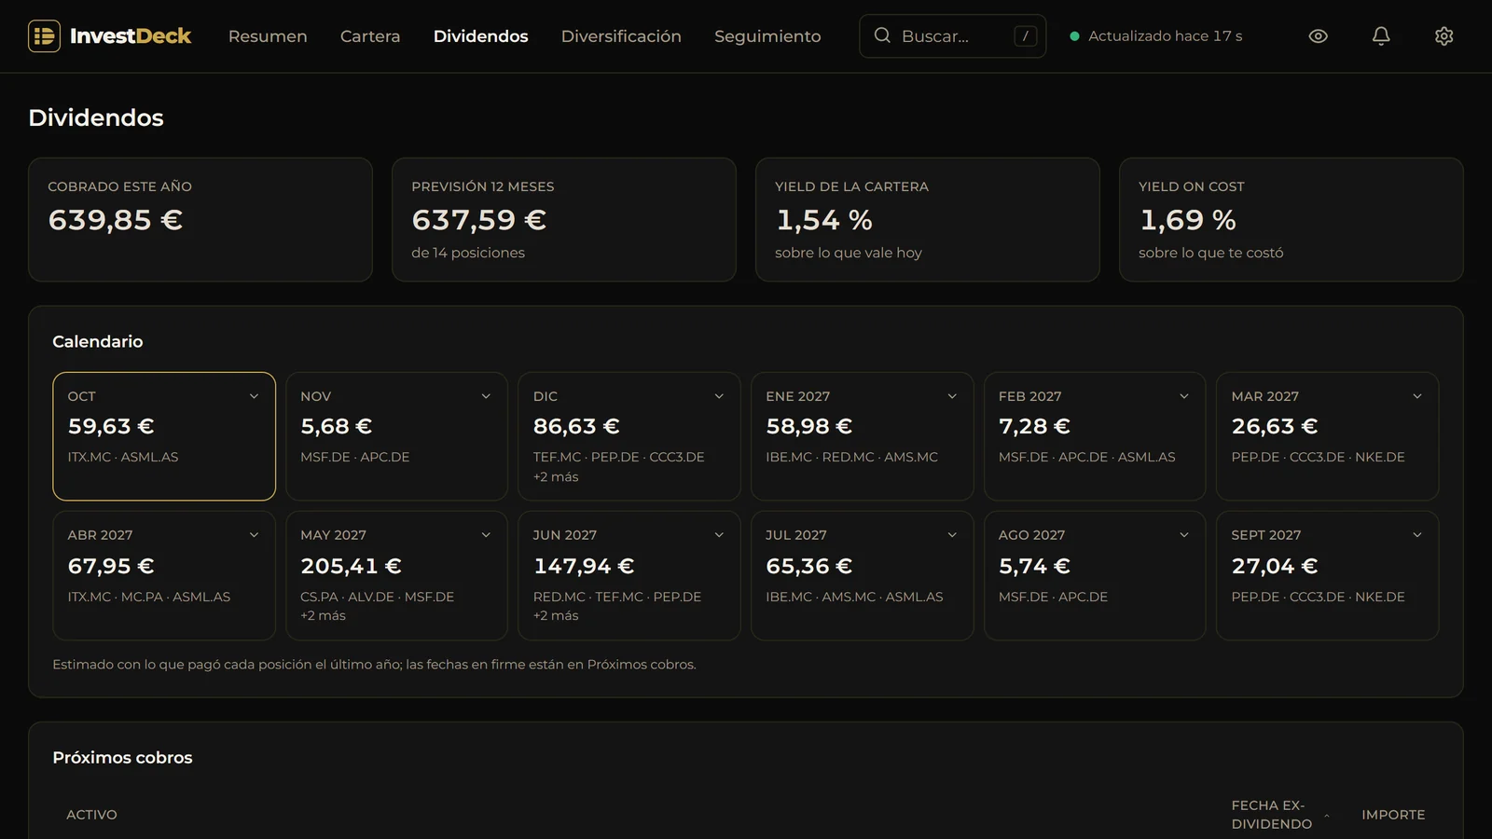Click the green updated status dot
Image resolution: width=1492 pixels, height=839 pixels.
pos(1074,36)
